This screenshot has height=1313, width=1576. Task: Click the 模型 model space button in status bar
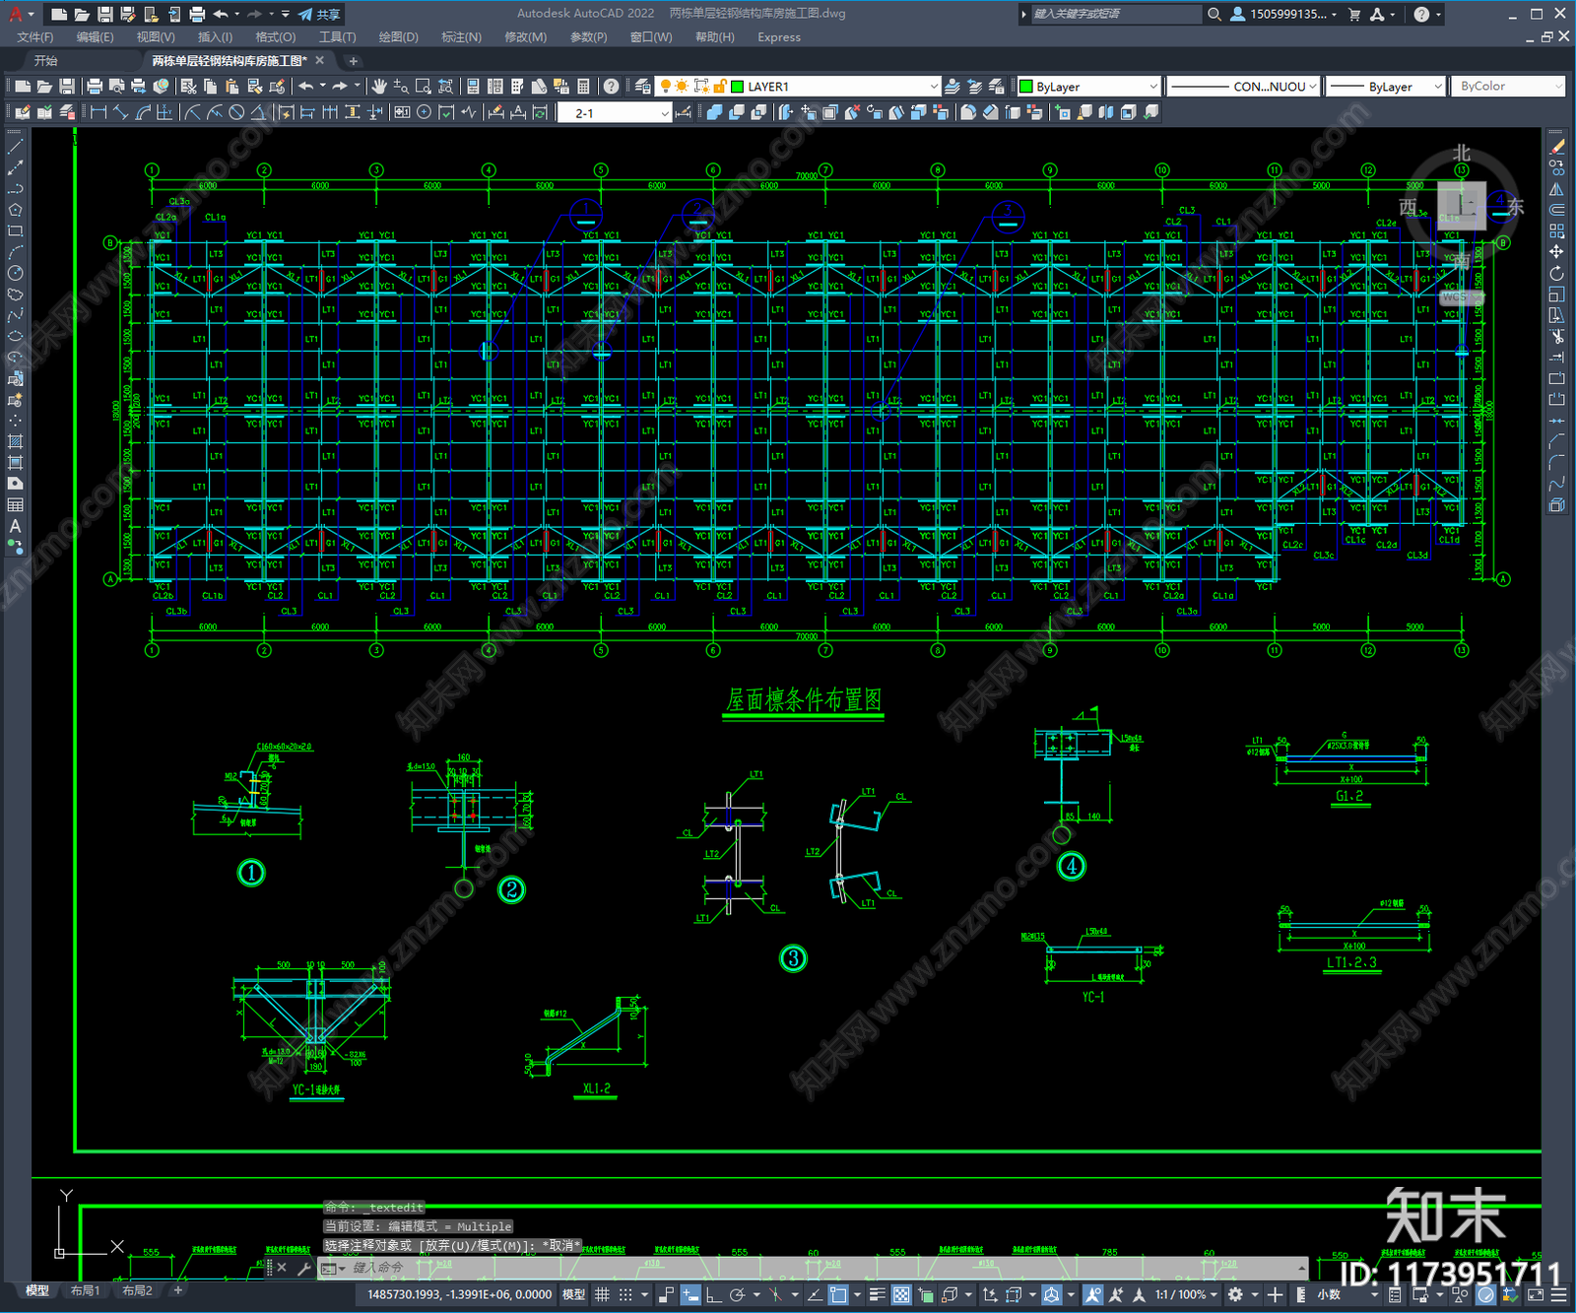(573, 1294)
